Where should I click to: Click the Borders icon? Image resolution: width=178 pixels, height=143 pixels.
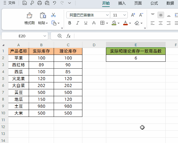point(102,23)
